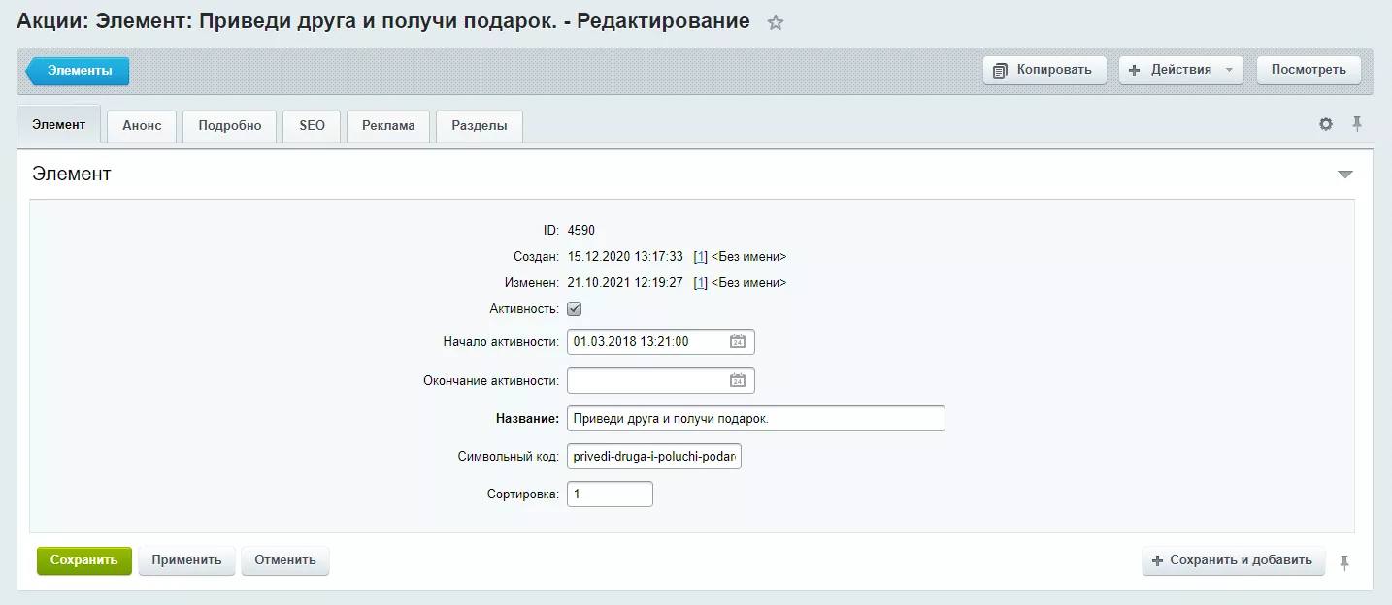
Task: Go back to Элементы list
Action: coord(78,71)
